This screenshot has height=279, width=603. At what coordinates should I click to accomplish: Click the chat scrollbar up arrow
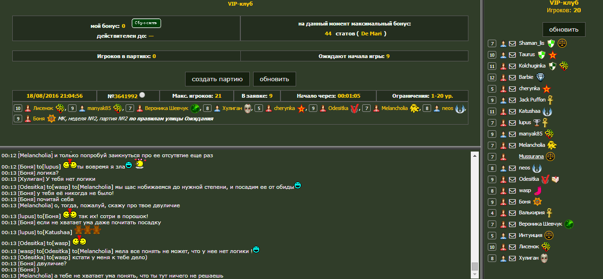point(475,155)
